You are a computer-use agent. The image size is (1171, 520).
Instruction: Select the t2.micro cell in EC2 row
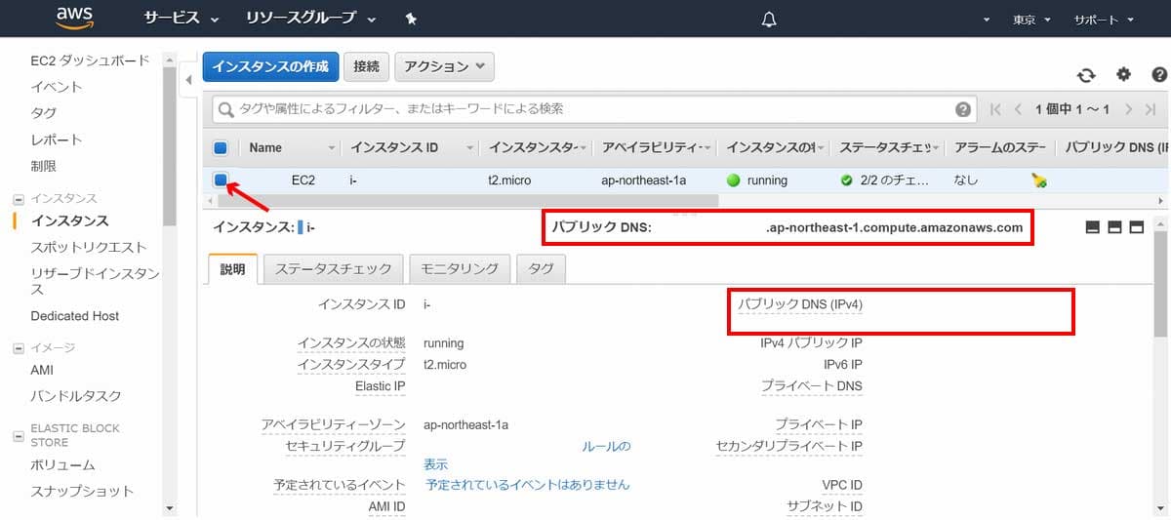point(509,180)
